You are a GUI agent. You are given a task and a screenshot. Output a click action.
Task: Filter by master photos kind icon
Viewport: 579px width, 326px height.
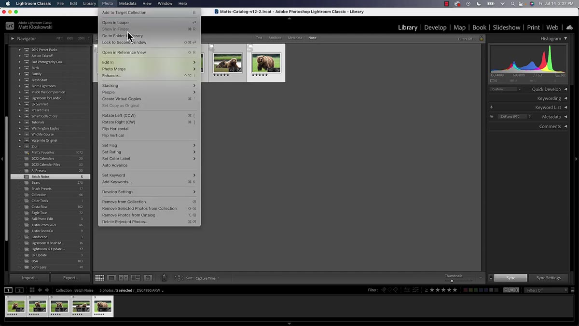pyautogui.click(x=506, y=290)
